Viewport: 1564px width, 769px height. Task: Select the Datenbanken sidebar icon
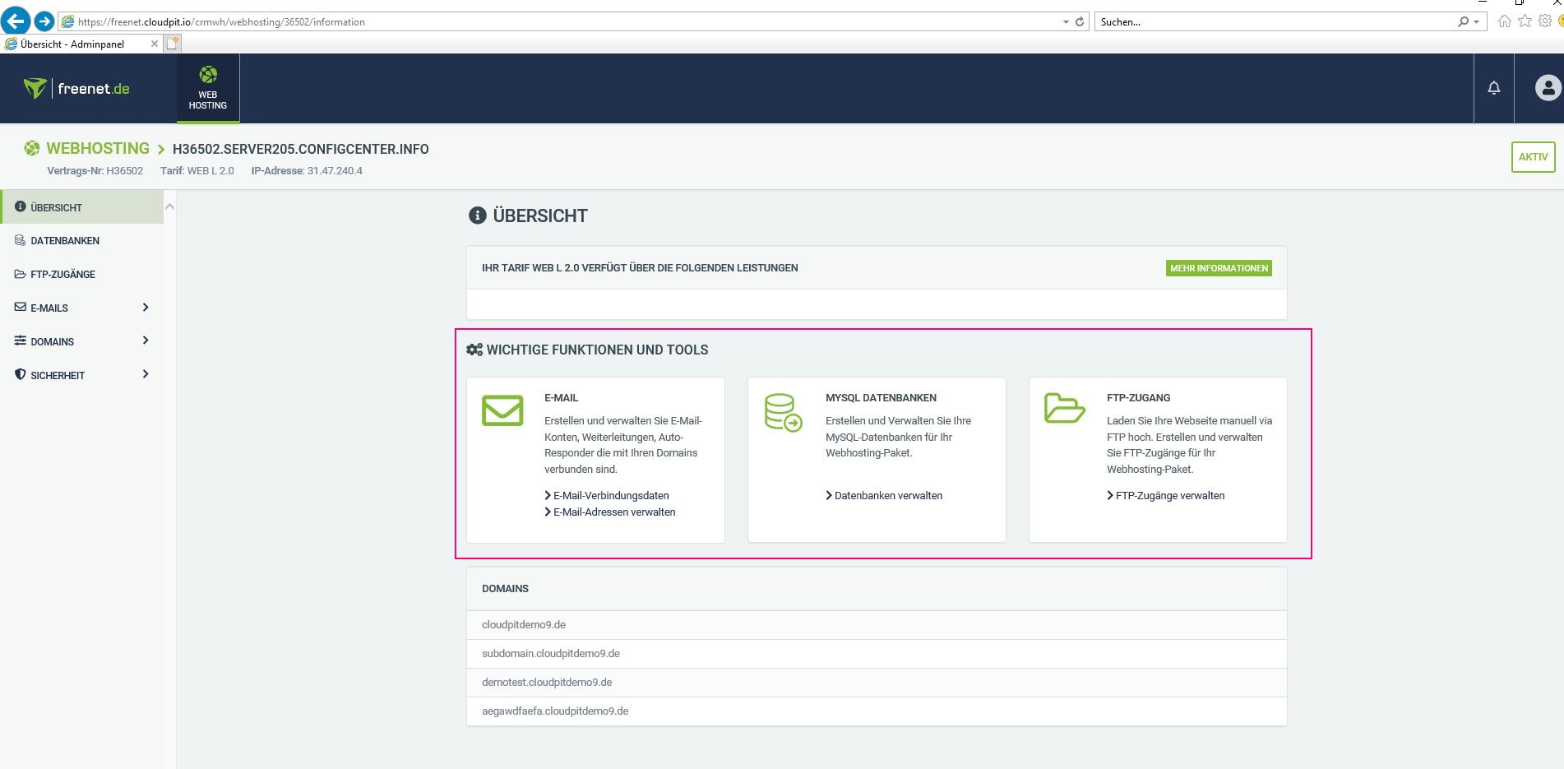pyautogui.click(x=19, y=240)
